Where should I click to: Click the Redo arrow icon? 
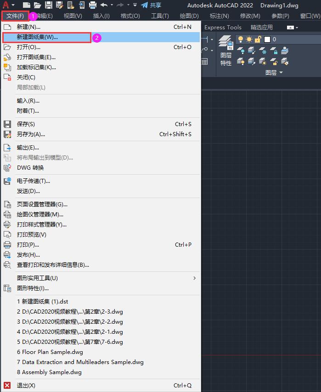120,5
